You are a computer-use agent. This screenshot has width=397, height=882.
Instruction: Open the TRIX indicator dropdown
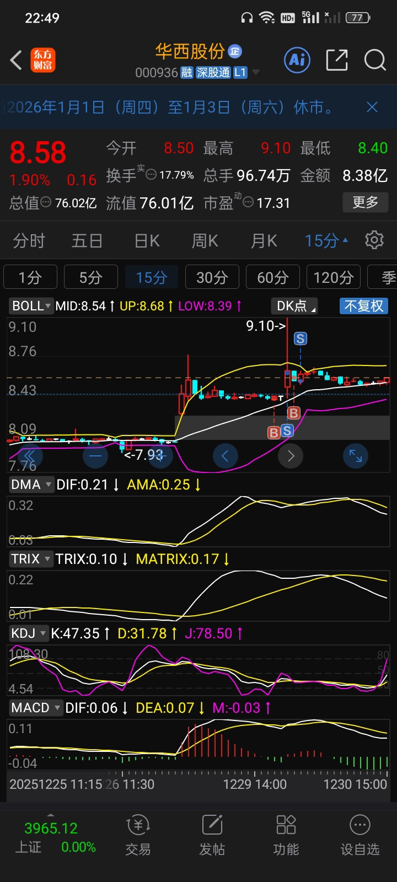(x=31, y=559)
